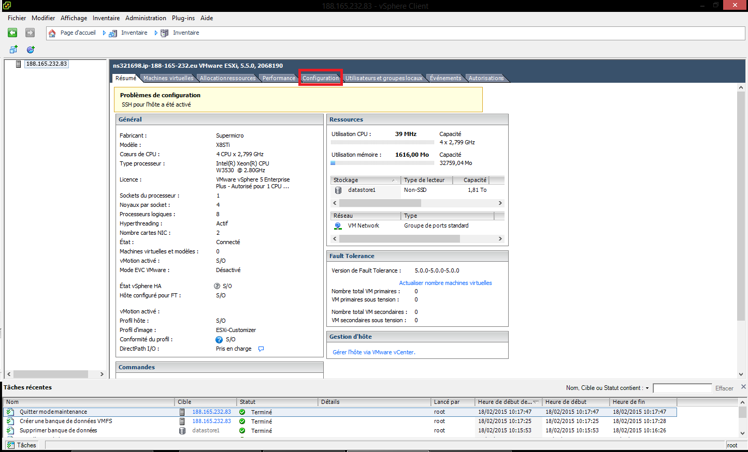Click the Cible column header in tasks
Viewport: 748px width, 452px height.
click(x=206, y=402)
